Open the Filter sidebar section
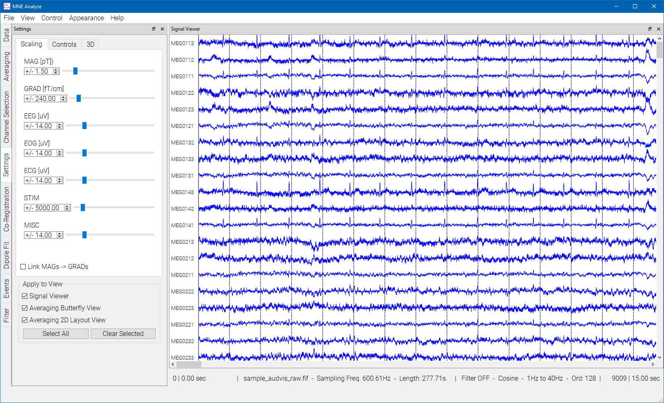This screenshot has width=664, height=403. click(x=6, y=314)
